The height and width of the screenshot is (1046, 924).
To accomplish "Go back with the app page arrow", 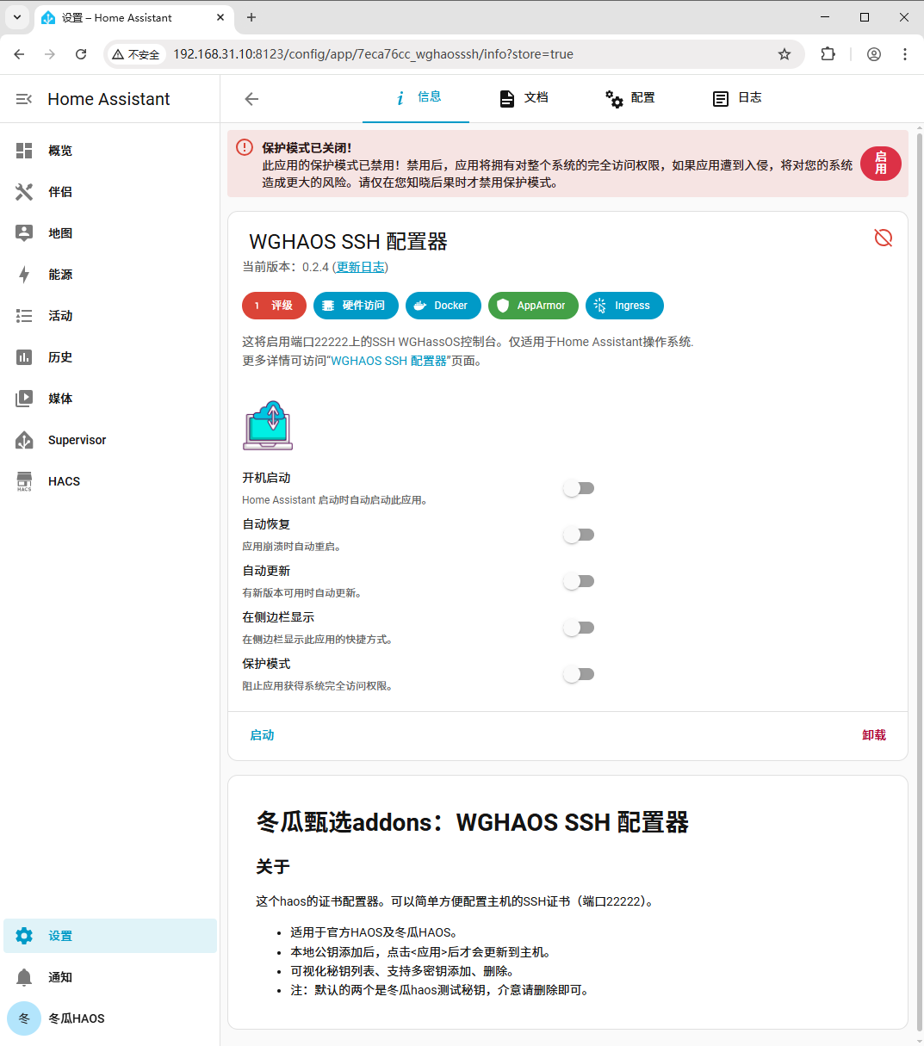I will (251, 99).
